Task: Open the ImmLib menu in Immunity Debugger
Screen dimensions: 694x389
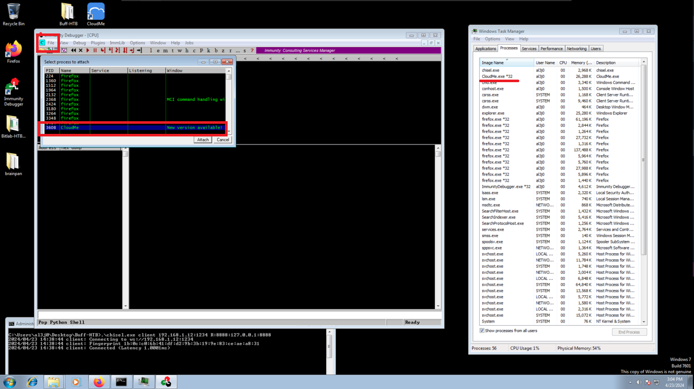Action: point(117,43)
